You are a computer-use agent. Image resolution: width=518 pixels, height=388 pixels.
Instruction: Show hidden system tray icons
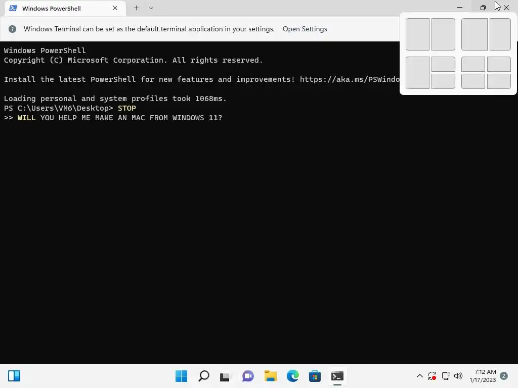pos(419,376)
